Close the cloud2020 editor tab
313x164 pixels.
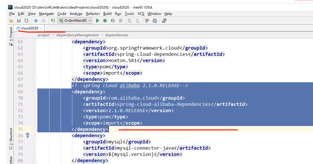pyautogui.click(x=41, y=28)
